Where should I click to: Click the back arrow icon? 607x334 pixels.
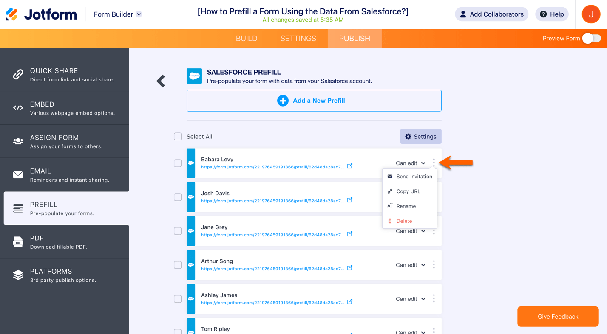tap(161, 81)
